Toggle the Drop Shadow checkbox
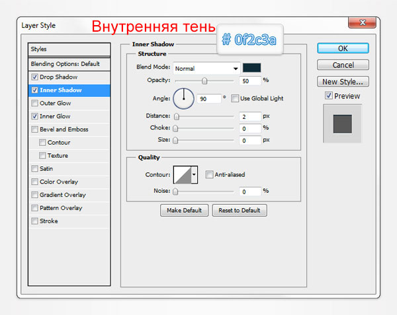The image size is (397, 315). click(34, 77)
